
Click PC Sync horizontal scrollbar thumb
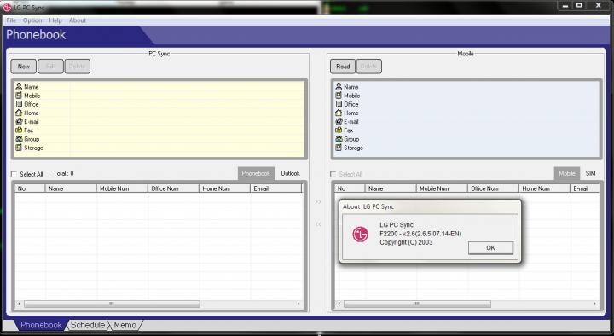pos(112,304)
